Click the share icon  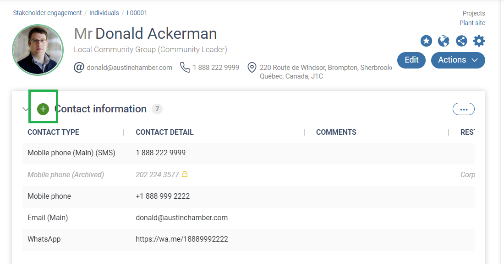461,41
